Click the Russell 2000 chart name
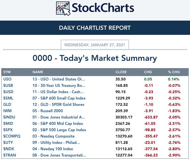The height and width of the screenshot is (160, 190). click(48, 111)
